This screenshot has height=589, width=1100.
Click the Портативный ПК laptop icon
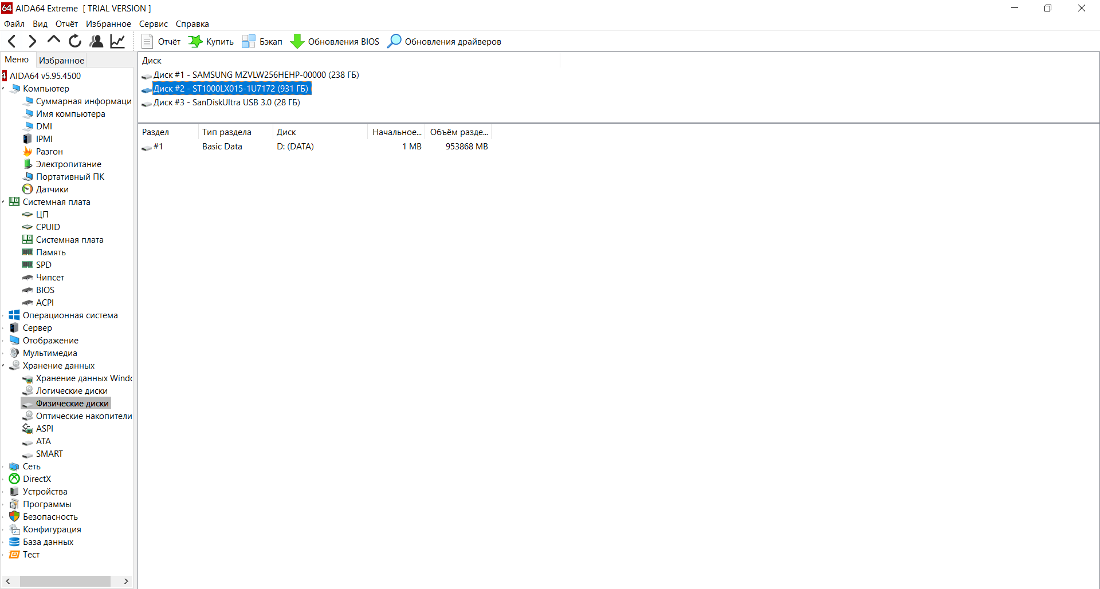pos(27,177)
